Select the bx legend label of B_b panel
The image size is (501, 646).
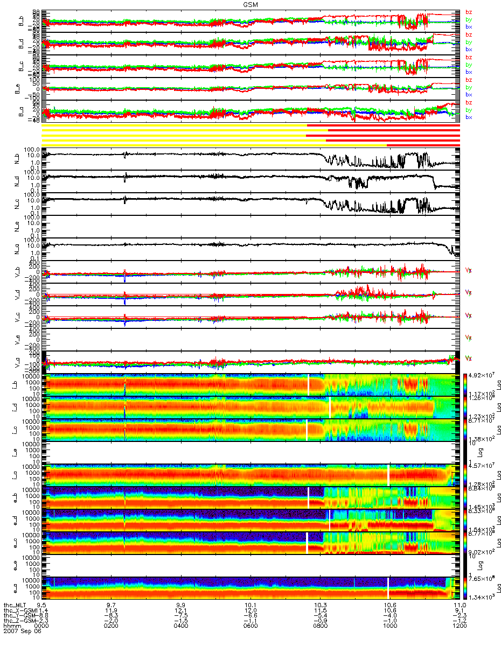point(469,26)
